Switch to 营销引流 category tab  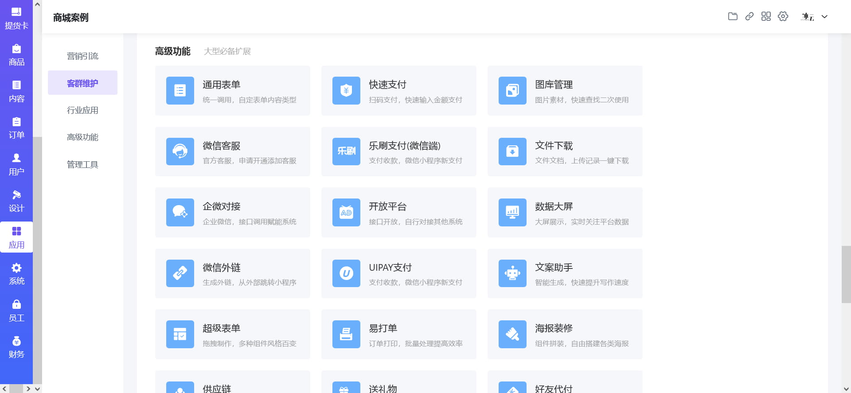[x=82, y=56]
